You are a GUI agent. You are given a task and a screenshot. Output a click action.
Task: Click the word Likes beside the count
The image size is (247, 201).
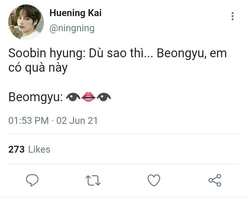click(39, 149)
